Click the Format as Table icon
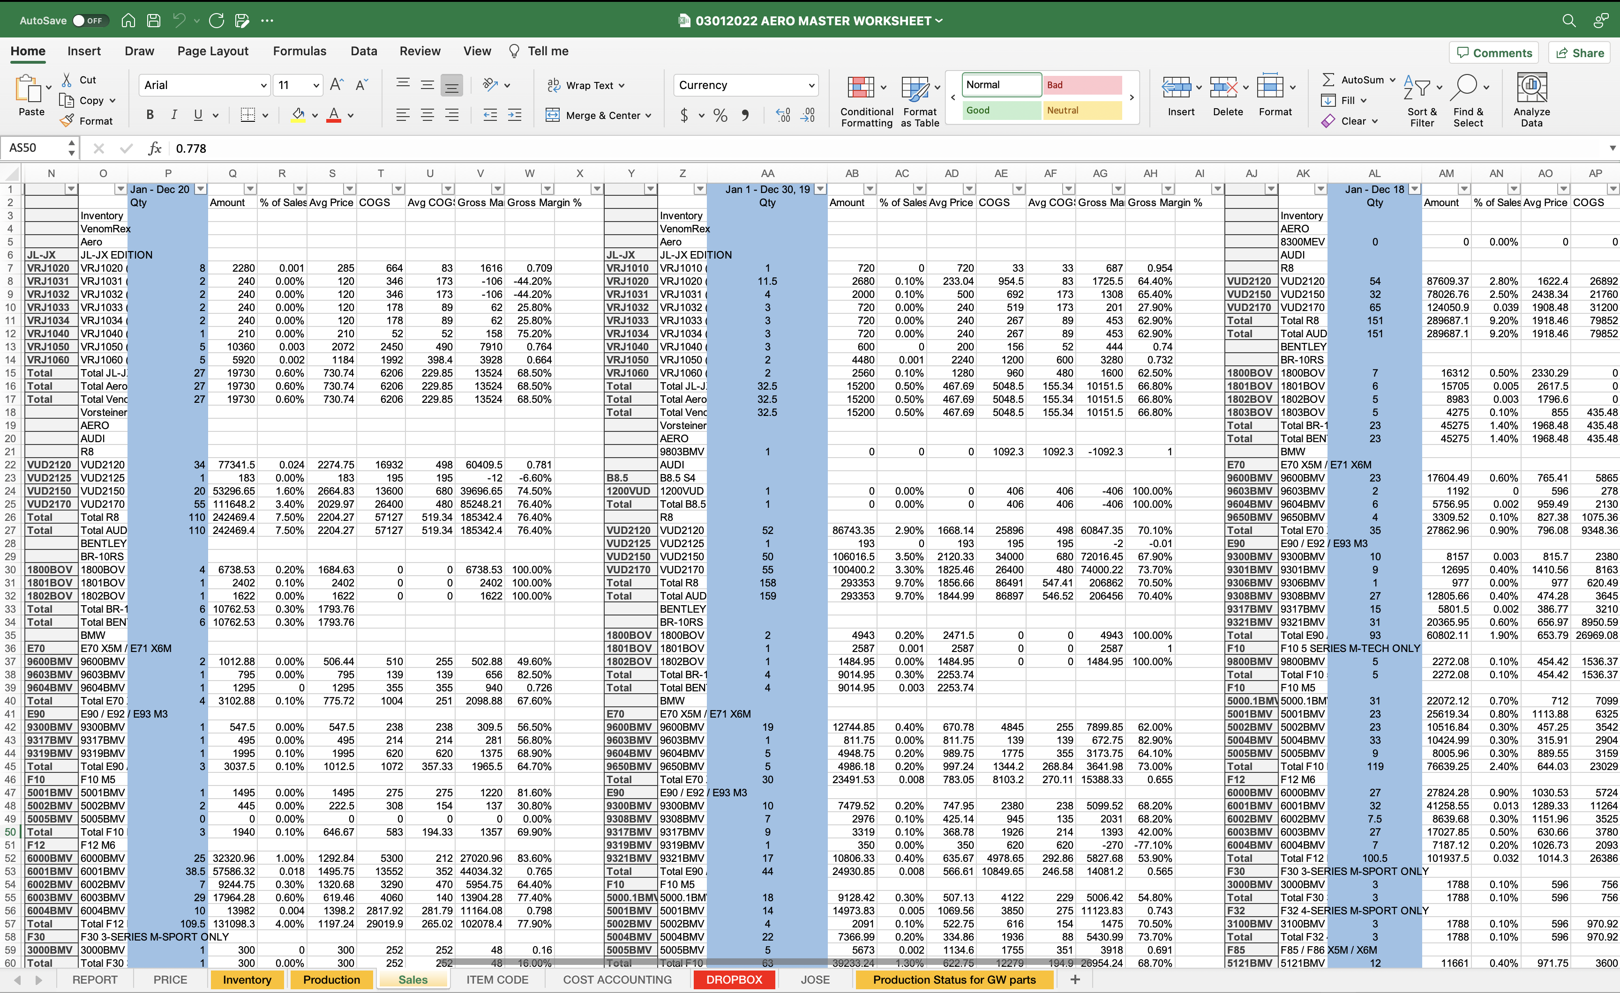The height and width of the screenshot is (993, 1620). click(914, 88)
